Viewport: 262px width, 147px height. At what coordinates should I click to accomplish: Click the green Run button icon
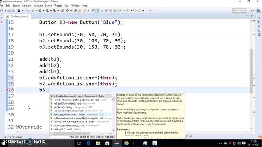point(40,11)
